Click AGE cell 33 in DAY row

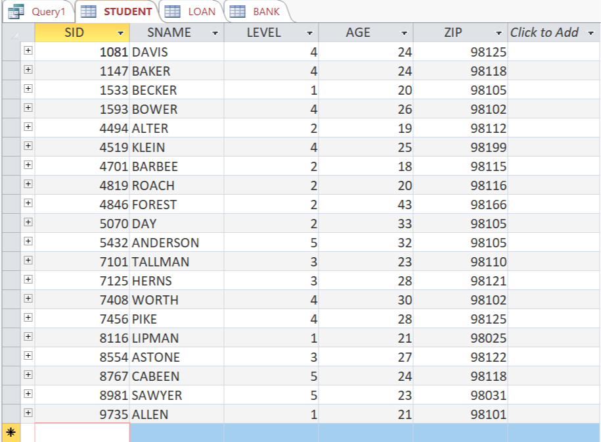[x=366, y=224]
